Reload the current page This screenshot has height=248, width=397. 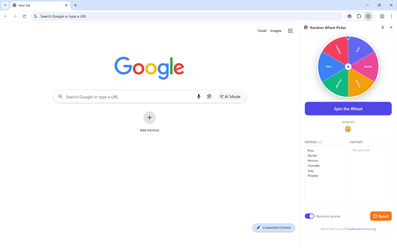coord(24,16)
